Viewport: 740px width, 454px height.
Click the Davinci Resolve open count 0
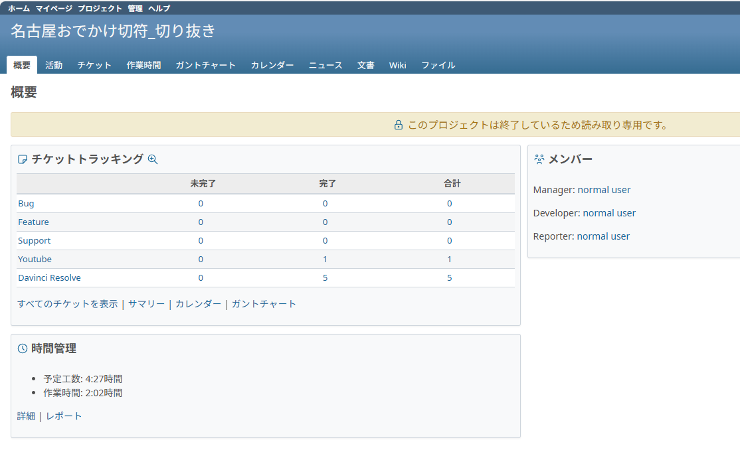tap(201, 277)
